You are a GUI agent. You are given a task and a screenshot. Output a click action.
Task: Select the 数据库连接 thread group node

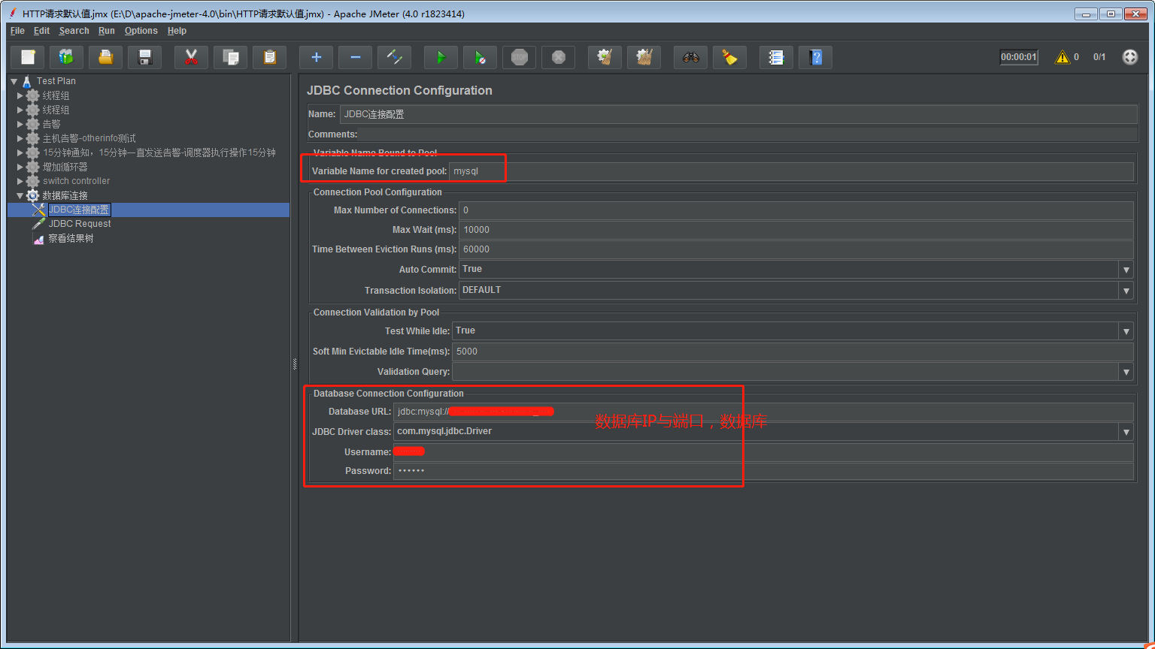[x=65, y=195]
